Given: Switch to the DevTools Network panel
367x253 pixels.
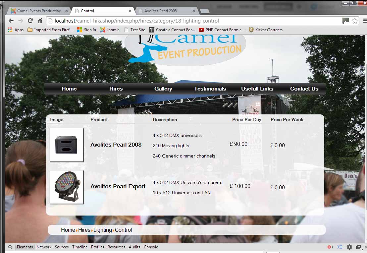Looking at the screenshot, I should click(x=44, y=247).
